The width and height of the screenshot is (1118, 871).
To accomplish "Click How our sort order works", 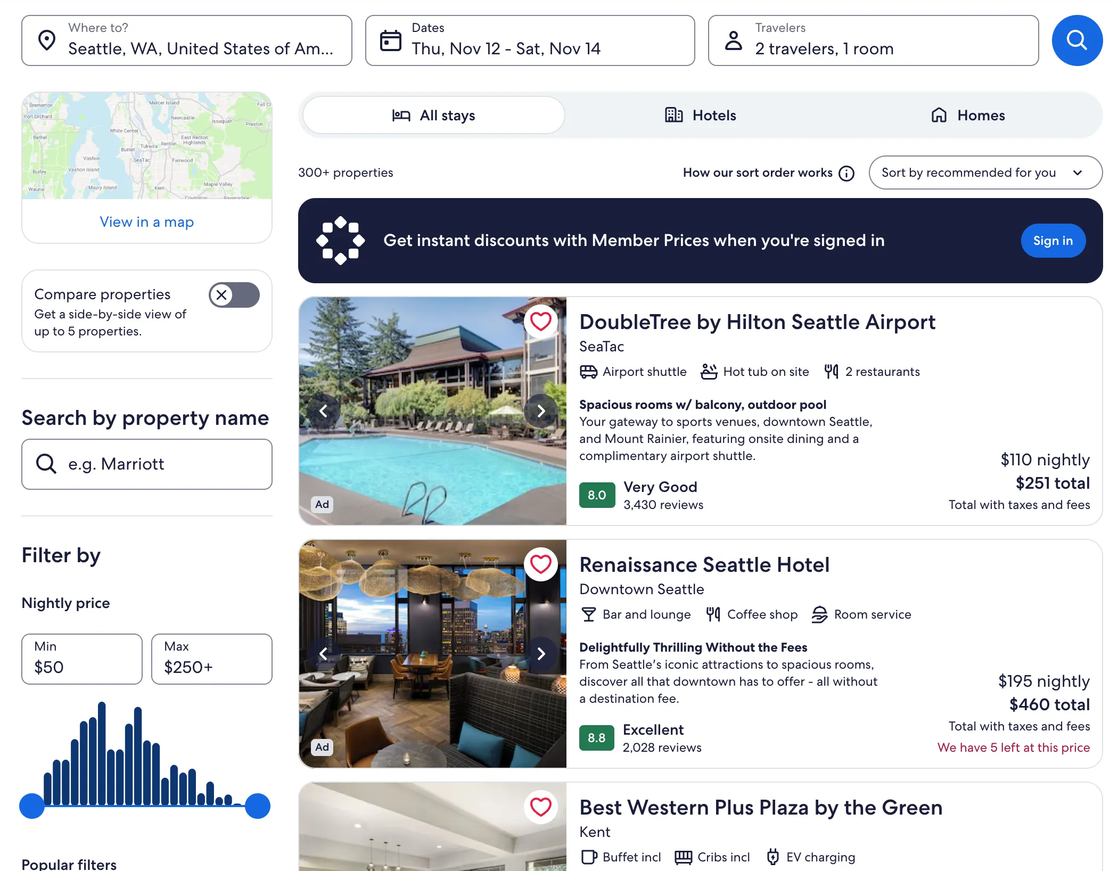I will coord(758,173).
